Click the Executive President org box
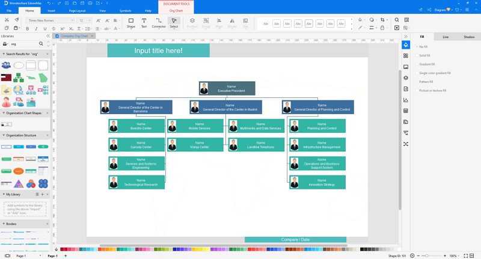This screenshot has width=481, height=259. coord(227,88)
